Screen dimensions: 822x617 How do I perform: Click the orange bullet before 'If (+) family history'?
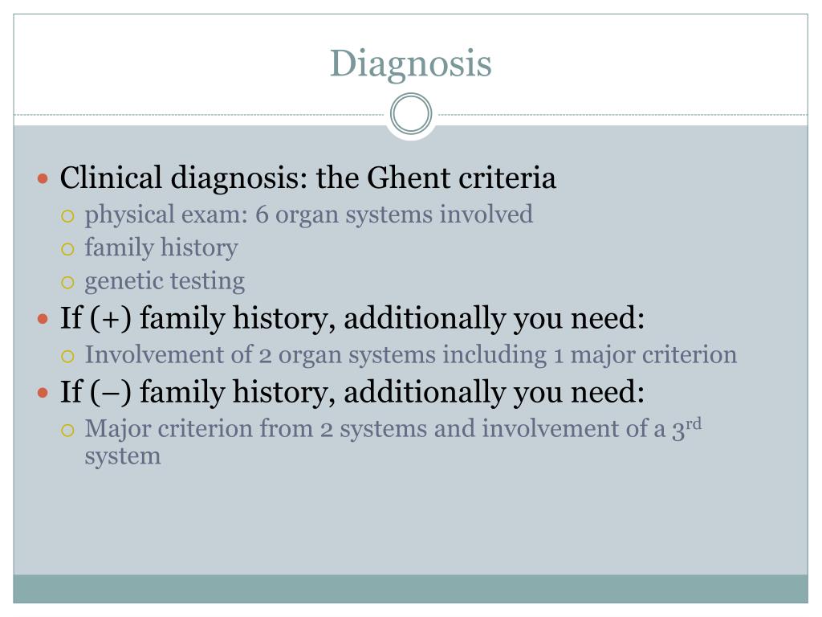click(43, 318)
